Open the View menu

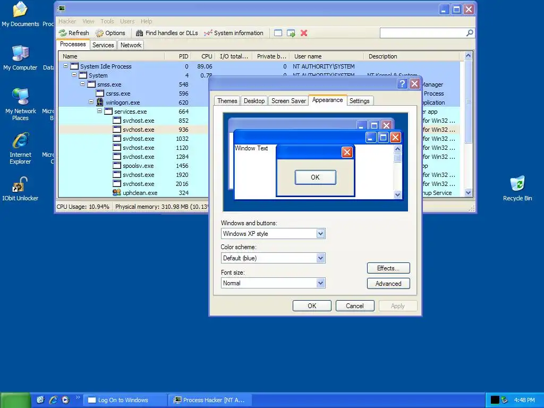coord(88,21)
